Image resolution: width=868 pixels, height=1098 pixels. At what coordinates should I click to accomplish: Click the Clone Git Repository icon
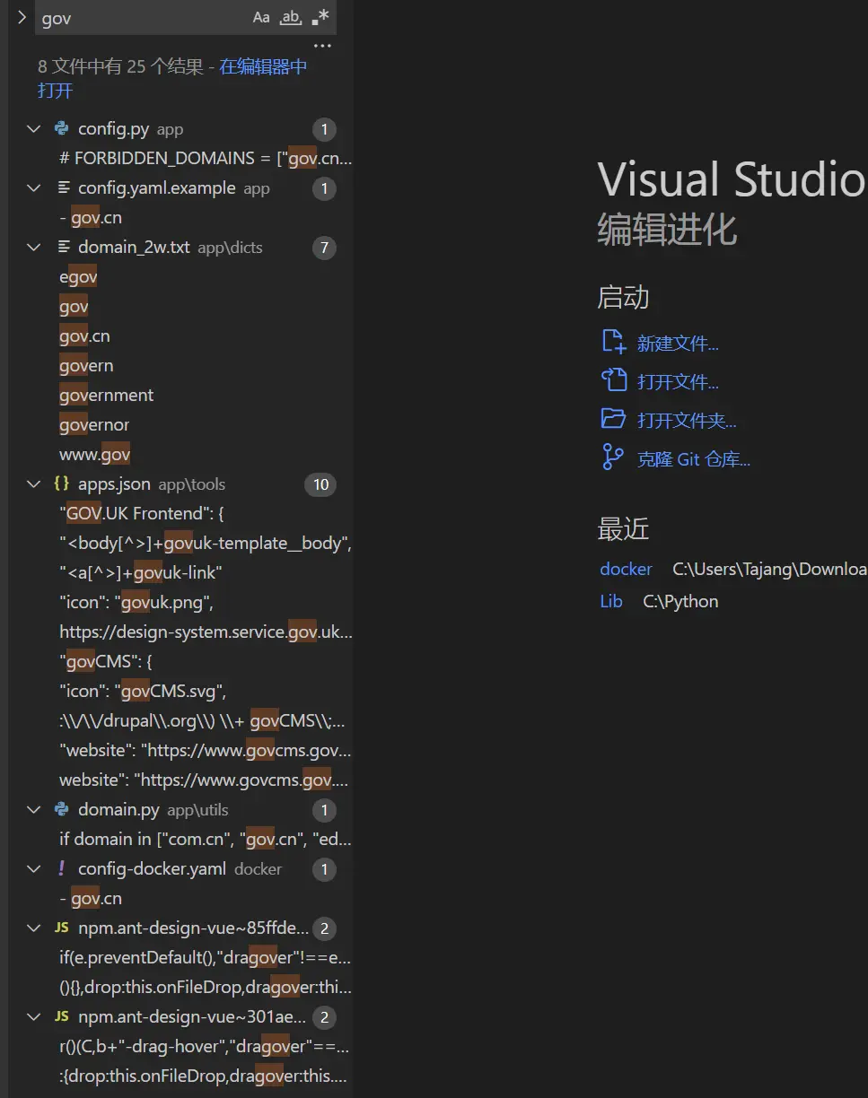click(613, 457)
